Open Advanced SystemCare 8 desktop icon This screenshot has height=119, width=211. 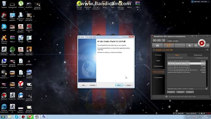4,108
